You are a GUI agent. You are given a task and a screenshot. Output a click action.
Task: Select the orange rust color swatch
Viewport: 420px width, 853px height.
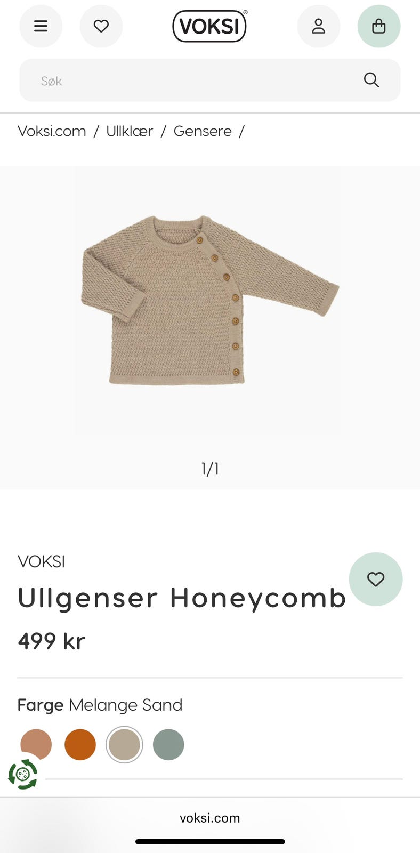click(x=80, y=745)
